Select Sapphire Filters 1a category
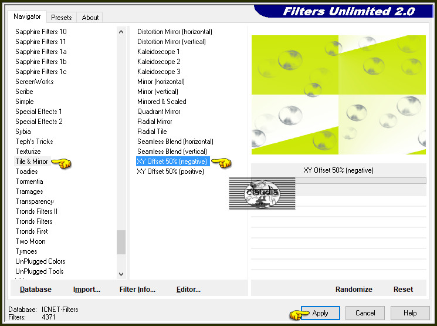Viewport: 437px width, 326px height. coord(41,52)
